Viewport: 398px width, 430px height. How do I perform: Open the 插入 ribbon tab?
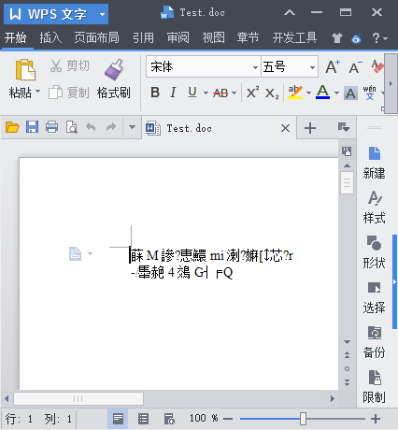point(50,38)
